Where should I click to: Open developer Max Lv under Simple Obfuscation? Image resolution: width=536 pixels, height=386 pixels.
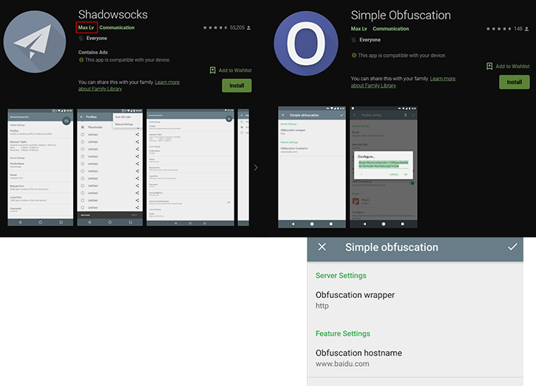pyautogui.click(x=358, y=29)
